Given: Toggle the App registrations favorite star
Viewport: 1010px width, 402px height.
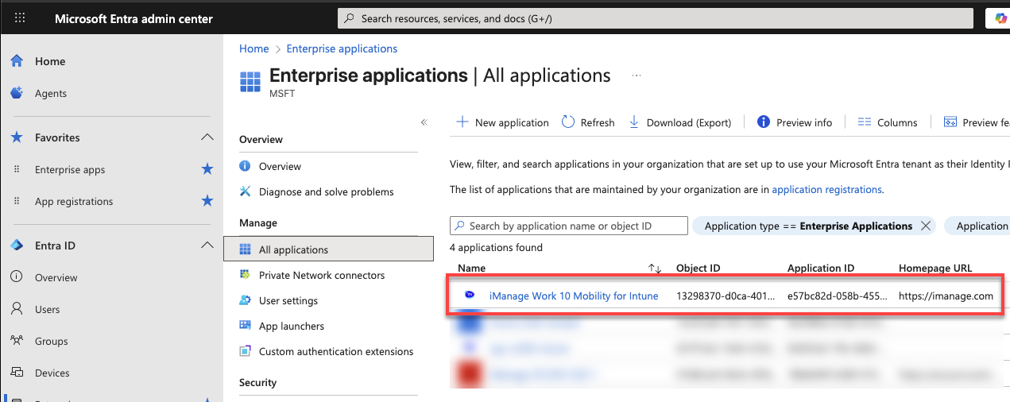Looking at the screenshot, I should (207, 201).
